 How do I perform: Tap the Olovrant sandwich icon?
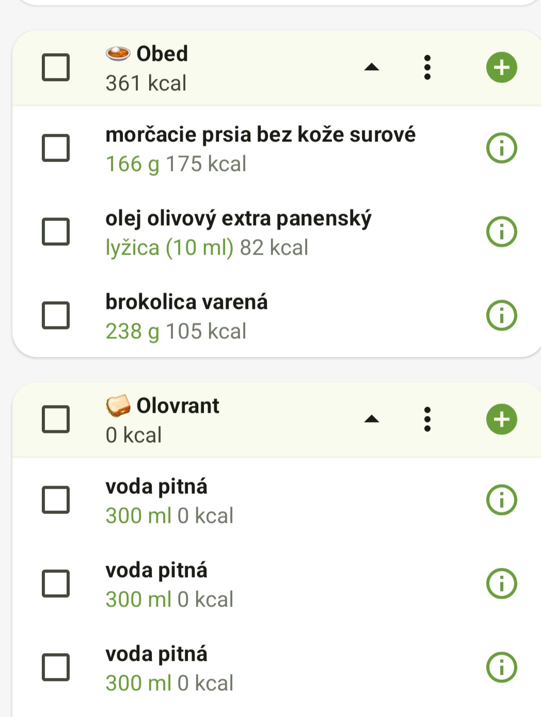(x=118, y=406)
